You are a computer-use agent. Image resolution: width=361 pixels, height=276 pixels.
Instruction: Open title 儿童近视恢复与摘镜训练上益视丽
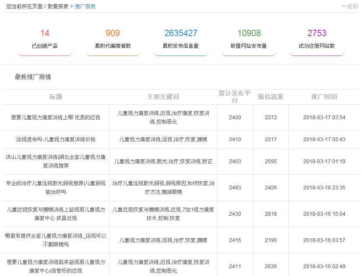56,214
